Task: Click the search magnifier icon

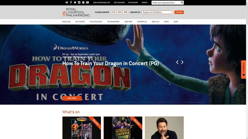Action: 182,3
